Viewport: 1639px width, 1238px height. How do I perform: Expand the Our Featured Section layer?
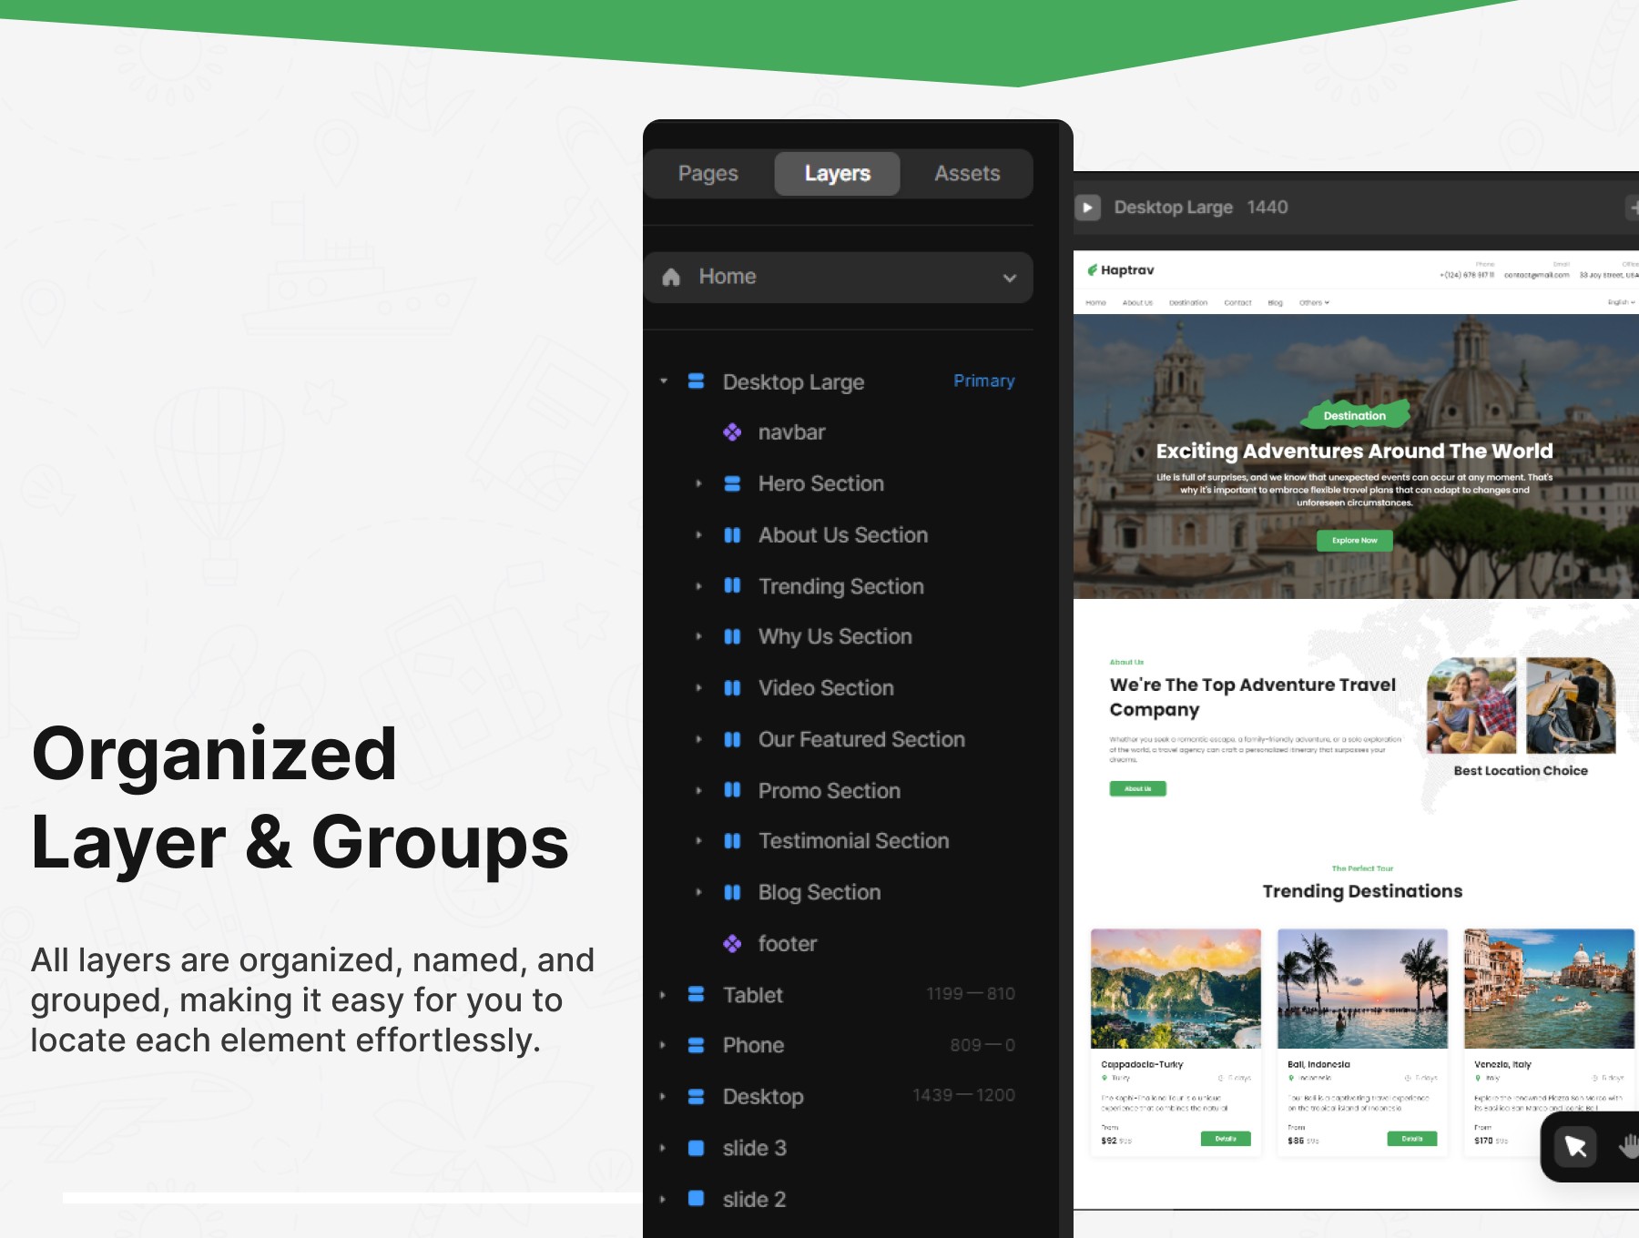tap(698, 739)
